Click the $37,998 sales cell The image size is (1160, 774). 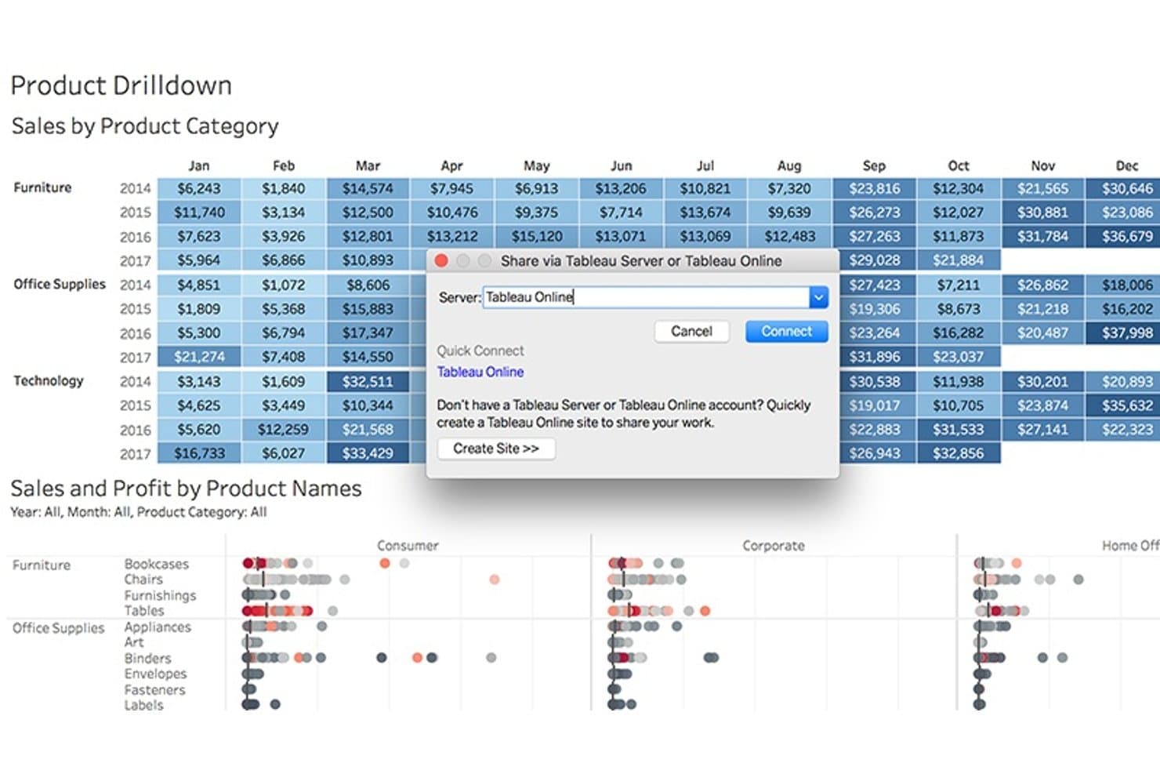tap(1127, 332)
